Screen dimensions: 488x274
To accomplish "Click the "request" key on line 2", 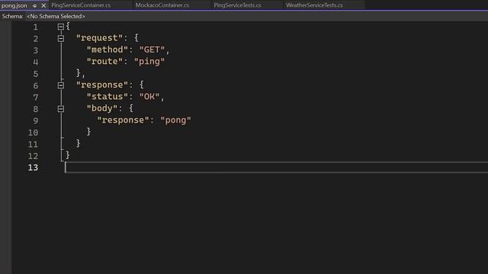I will (x=100, y=38).
